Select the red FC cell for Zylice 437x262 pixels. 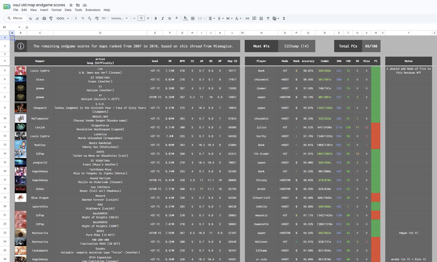[376, 127]
